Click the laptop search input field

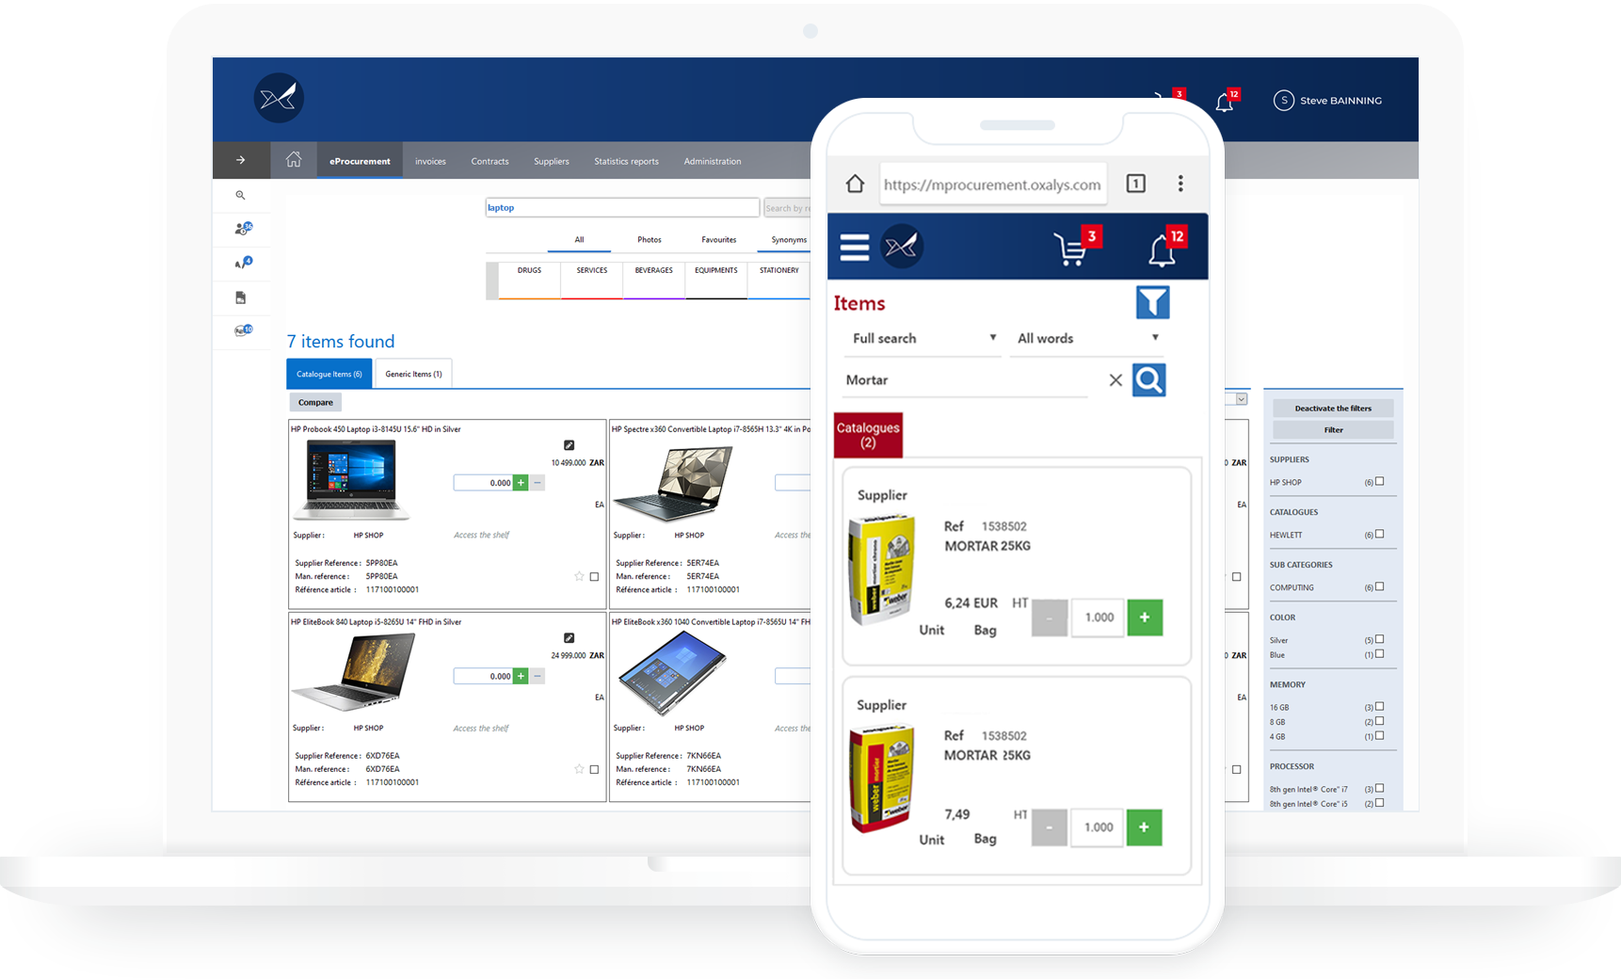tap(622, 207)
